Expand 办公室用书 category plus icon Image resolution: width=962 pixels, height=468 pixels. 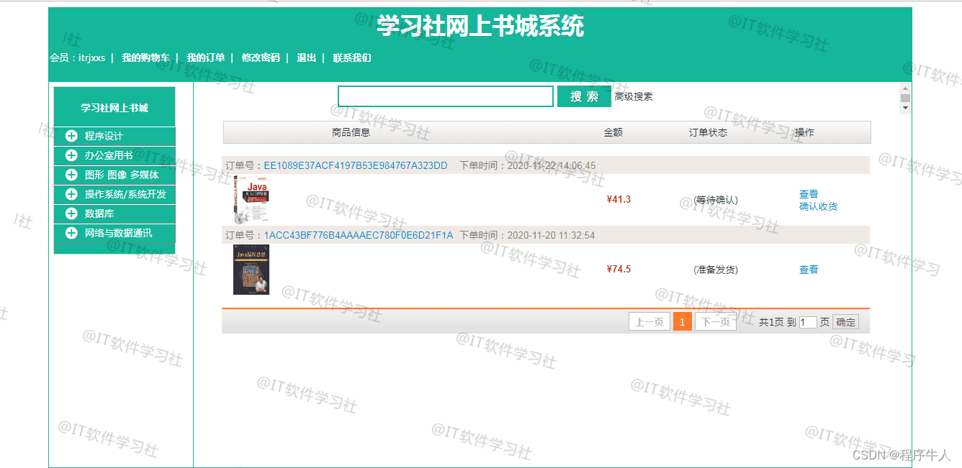click(x=71, y=155)
